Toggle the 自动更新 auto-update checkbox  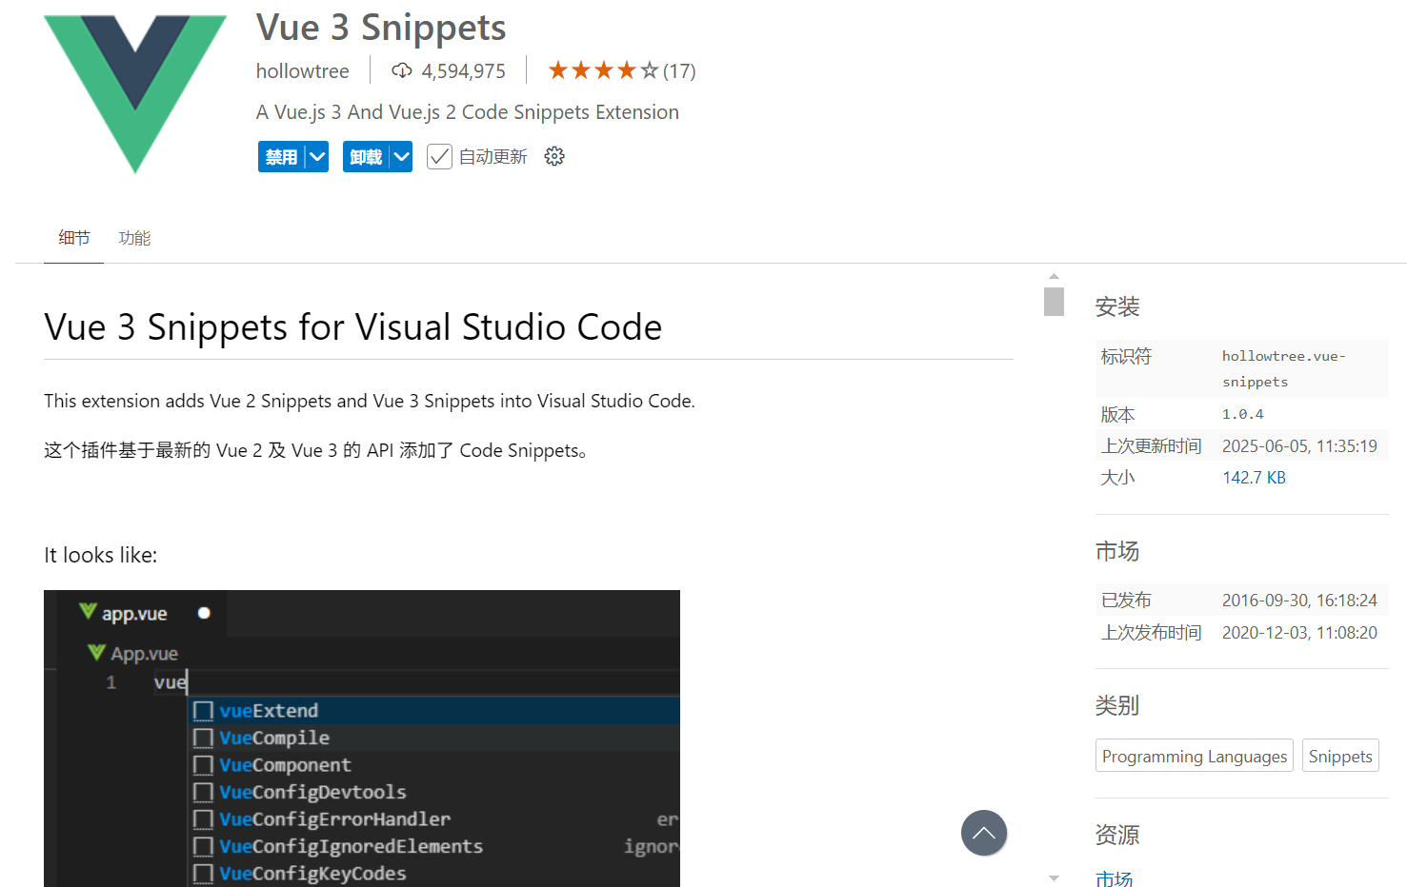[x=439, y=157]
